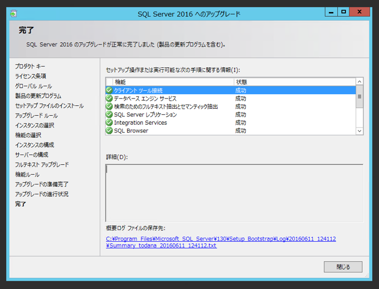Maximize the upgrade window
This screenshot has width=379, height=289.
pos(343,12)
